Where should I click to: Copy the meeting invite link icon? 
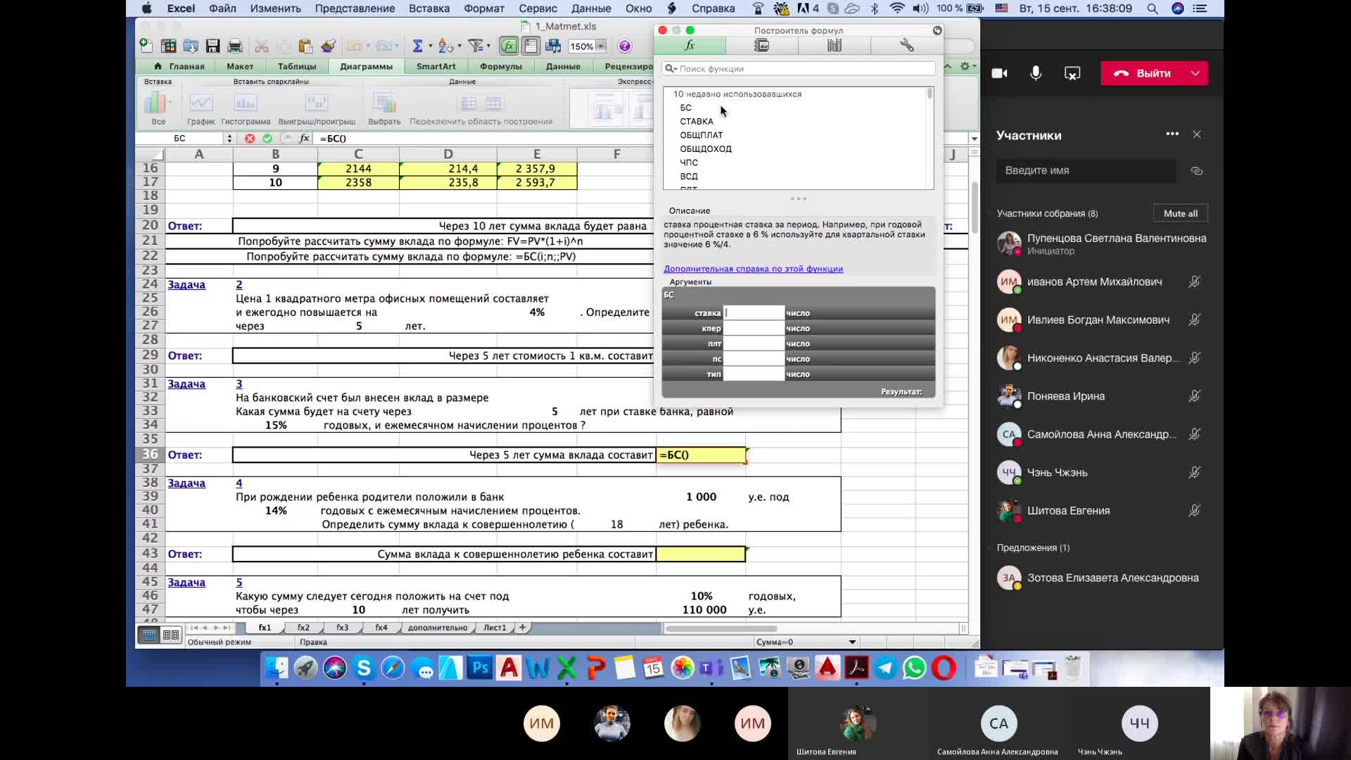1196,171
